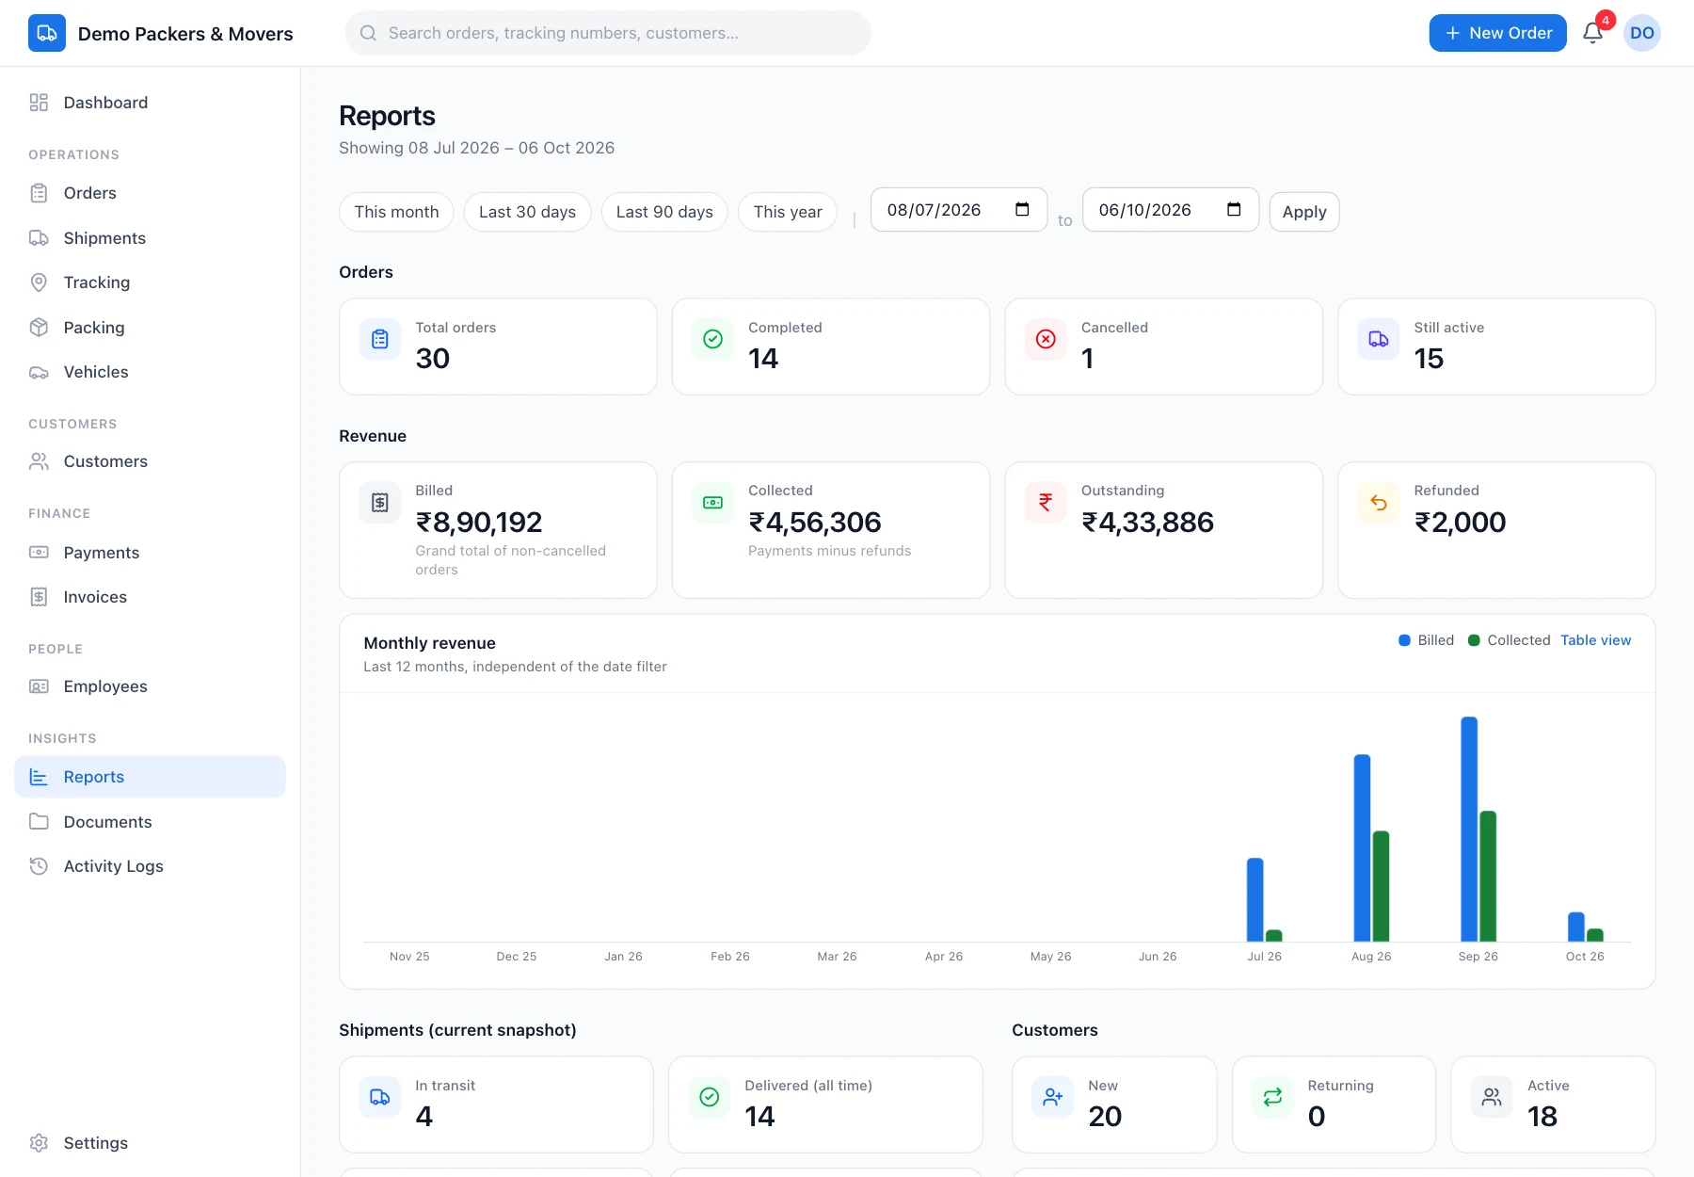Open Invoices under Finance
Viewport: 1694px width, 1177px height.
(x=150, y=597)
